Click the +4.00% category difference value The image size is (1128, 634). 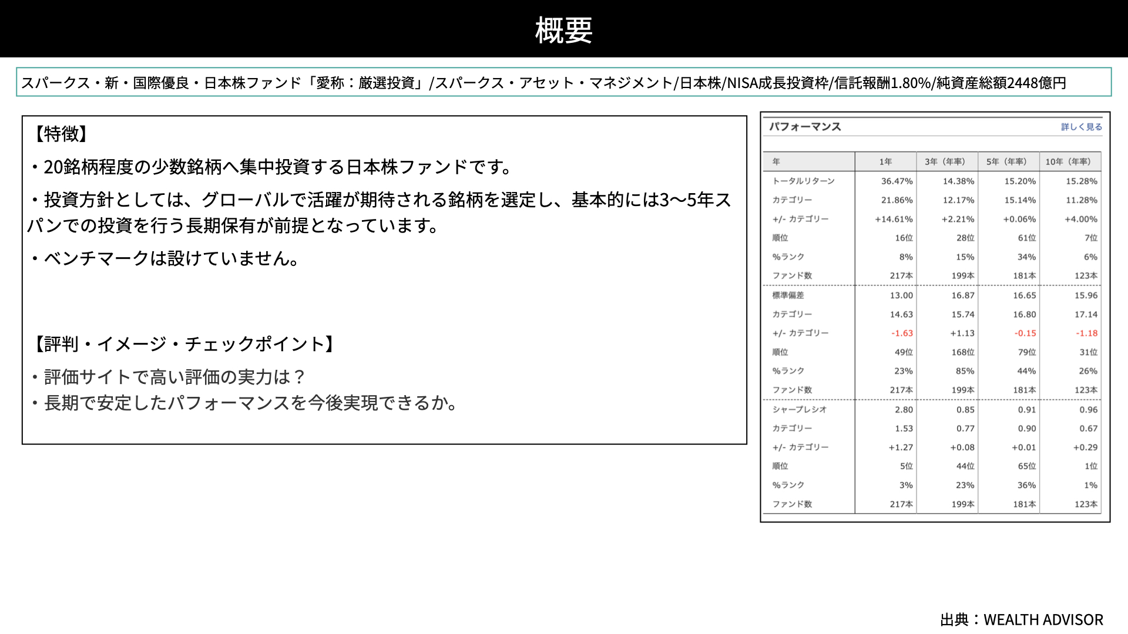pyautogui.click(x=1080, y=219)
